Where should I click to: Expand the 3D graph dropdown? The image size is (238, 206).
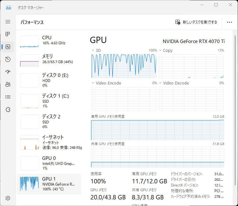click(x=93, y=50)
